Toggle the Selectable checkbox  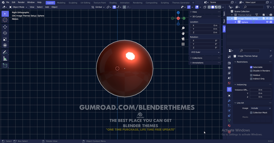tap(251, 67)
